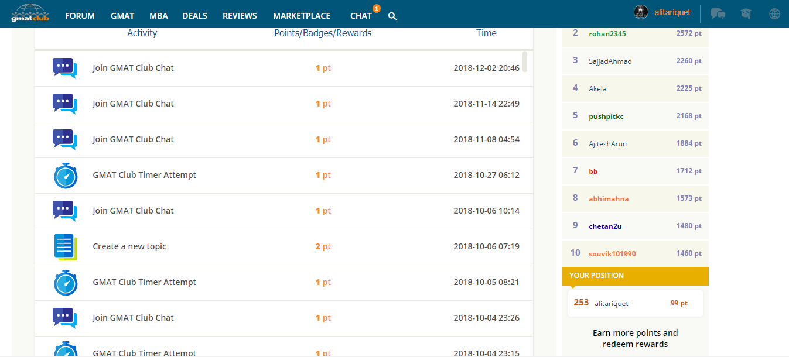Click the graduation cap icon

(x=746, y=13)
